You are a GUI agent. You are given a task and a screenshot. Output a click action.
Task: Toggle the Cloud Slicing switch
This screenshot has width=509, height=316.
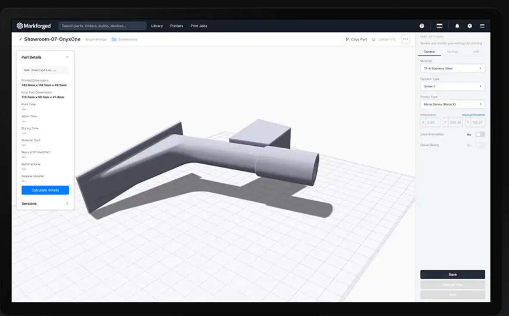(480, 145)
